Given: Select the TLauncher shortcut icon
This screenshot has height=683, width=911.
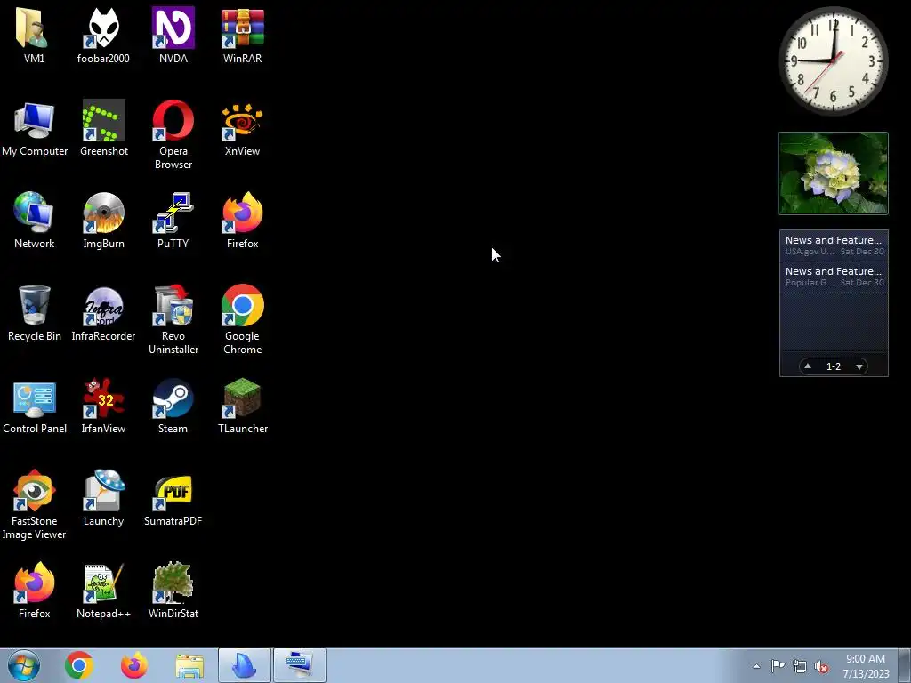Looking at the screenshot, I should click(242, 406).
